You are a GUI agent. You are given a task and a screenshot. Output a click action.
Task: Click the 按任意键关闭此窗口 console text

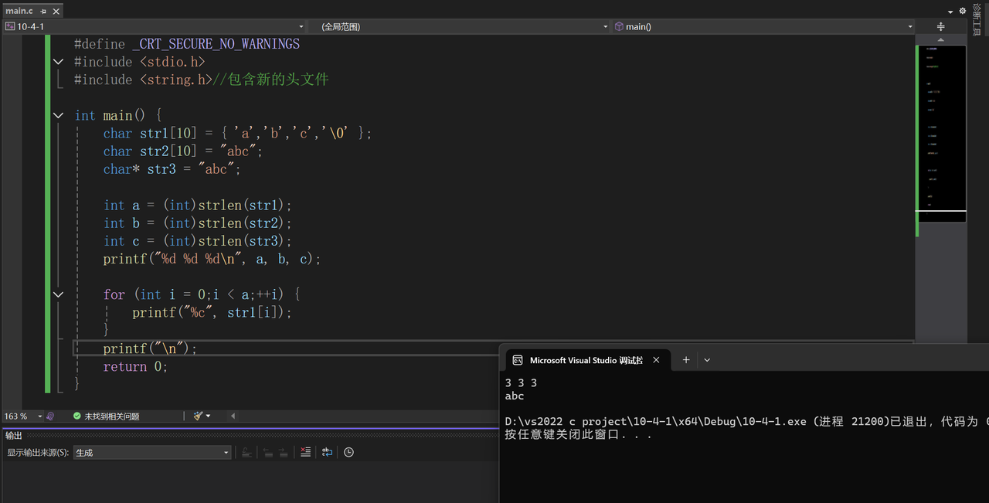(579, 434)
